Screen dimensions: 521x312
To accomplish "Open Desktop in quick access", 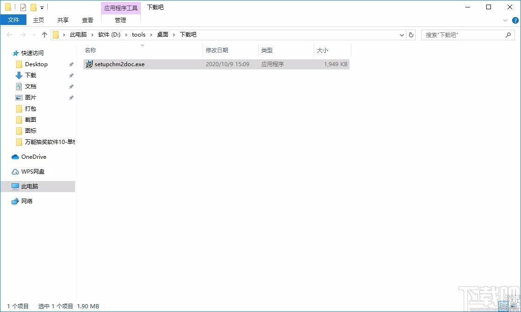I will coord(36,64).
